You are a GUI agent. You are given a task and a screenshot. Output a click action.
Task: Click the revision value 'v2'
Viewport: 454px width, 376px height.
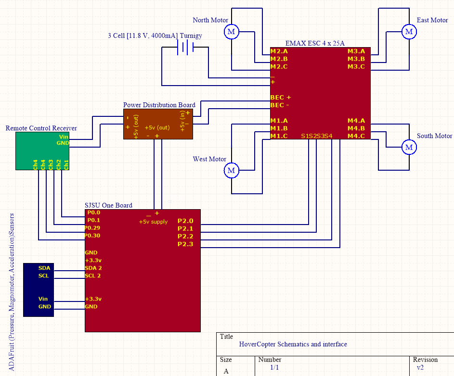[420, 367]
